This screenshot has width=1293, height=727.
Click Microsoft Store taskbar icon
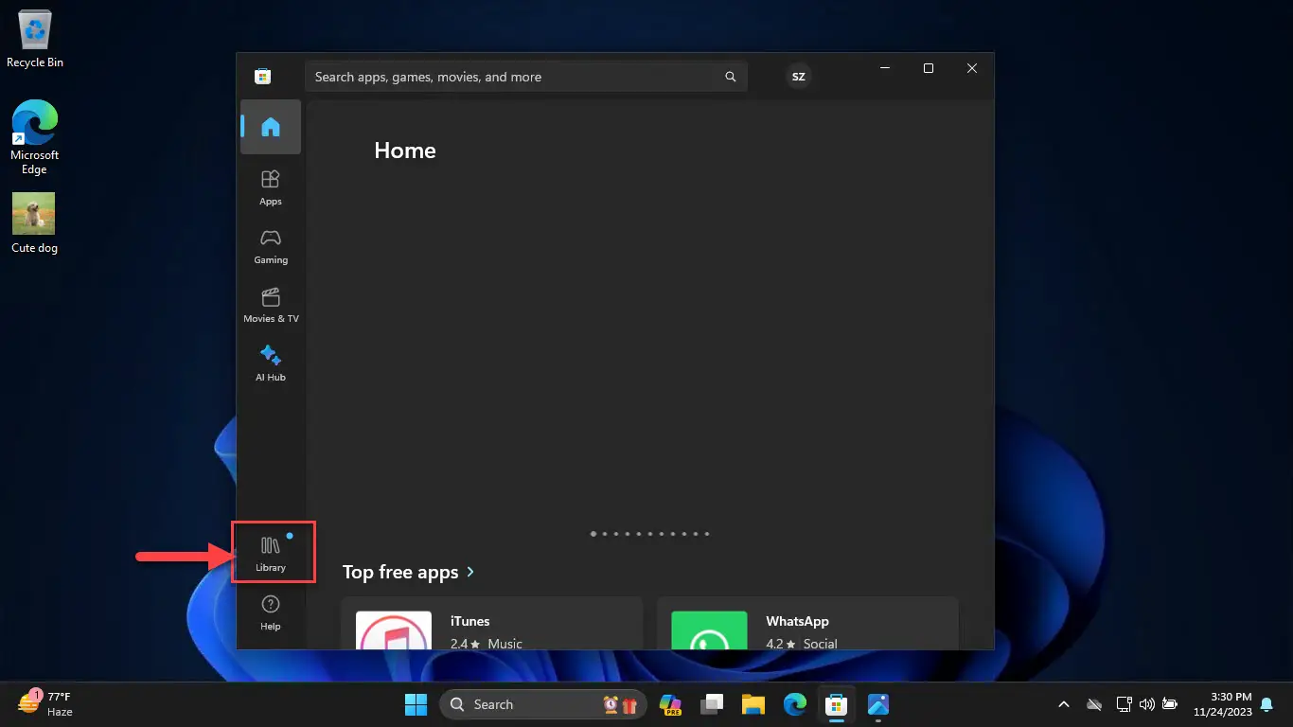(x=837, y=704)
